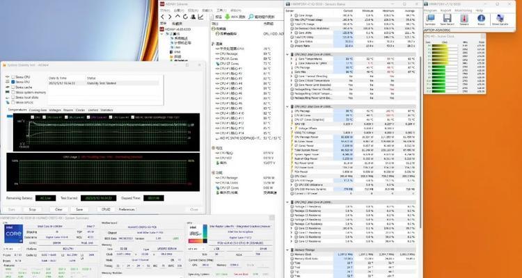Go up one level in AIDA64 toolbar
The image size is (522, 278).
click(177, 17)
